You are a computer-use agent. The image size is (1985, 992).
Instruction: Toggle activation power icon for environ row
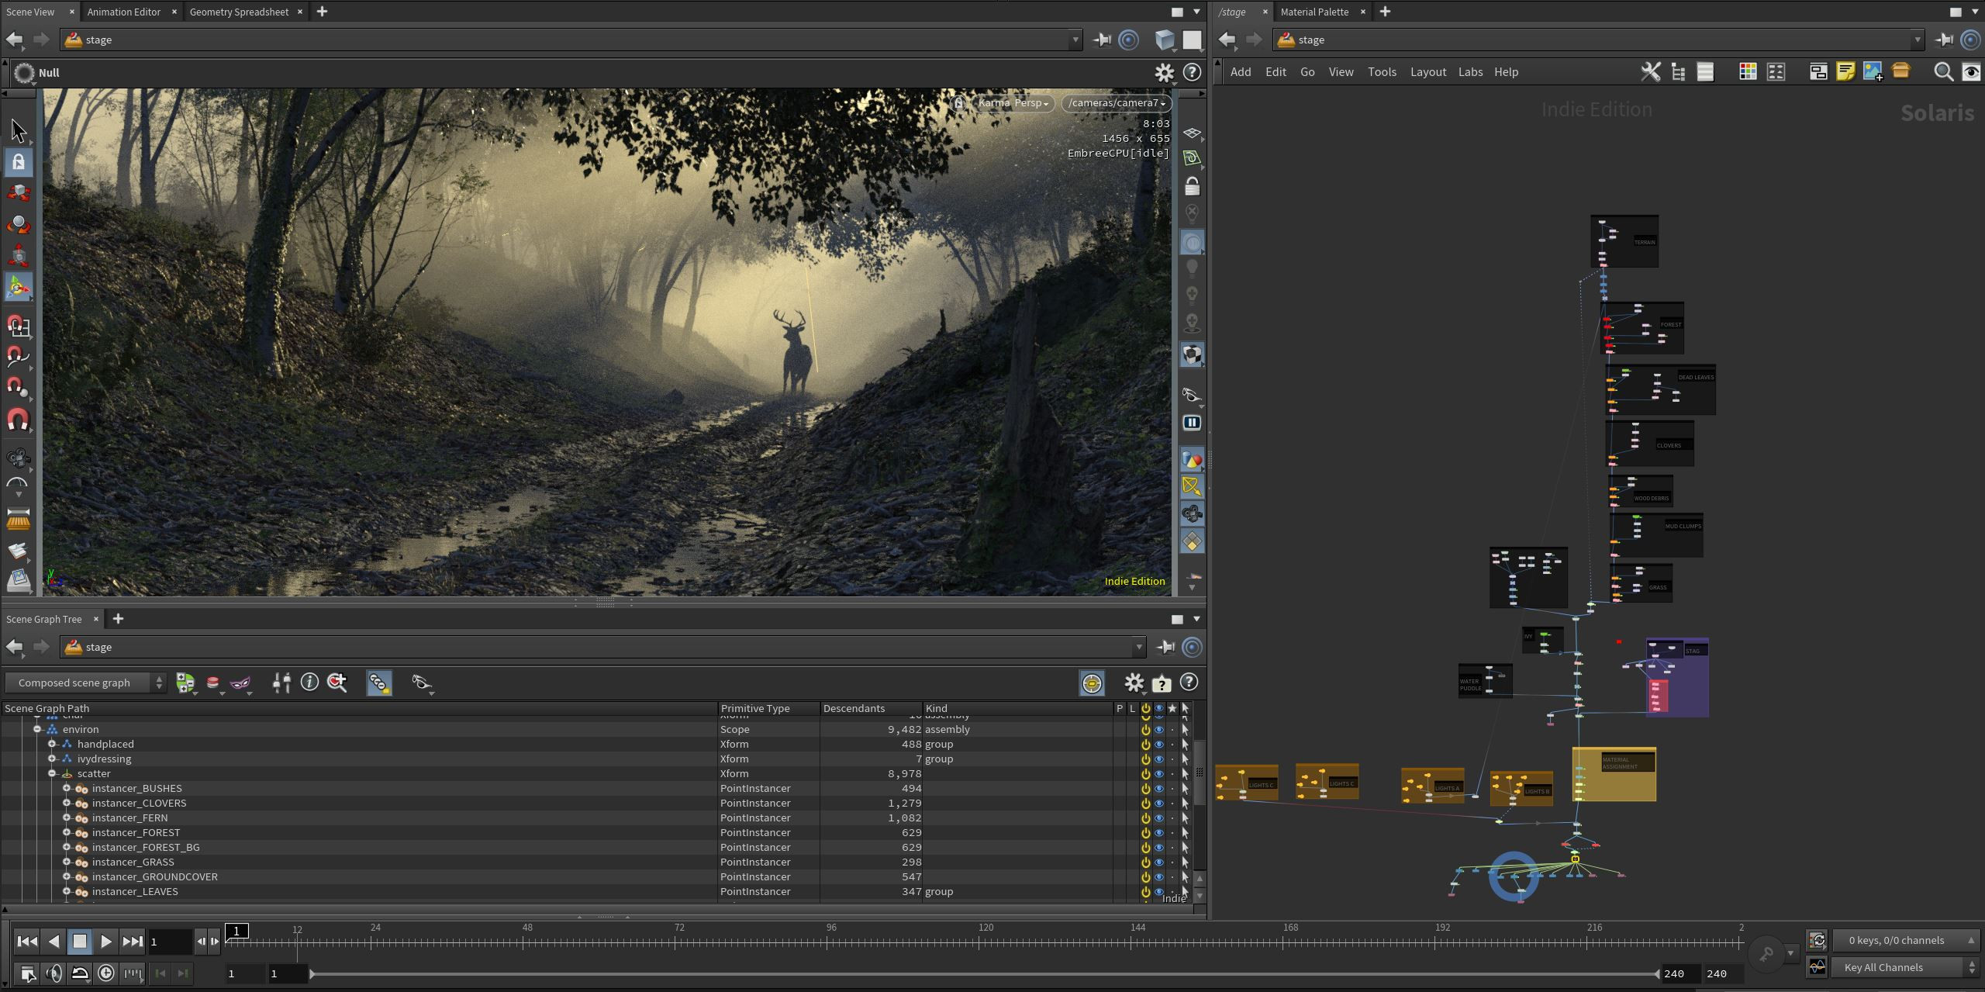[1145, 730]
